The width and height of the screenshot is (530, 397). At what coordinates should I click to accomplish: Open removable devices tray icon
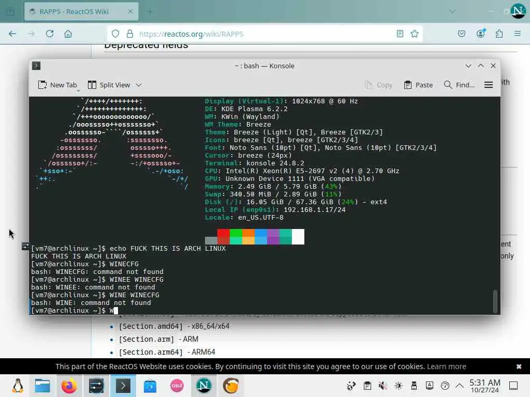(414, 386)
